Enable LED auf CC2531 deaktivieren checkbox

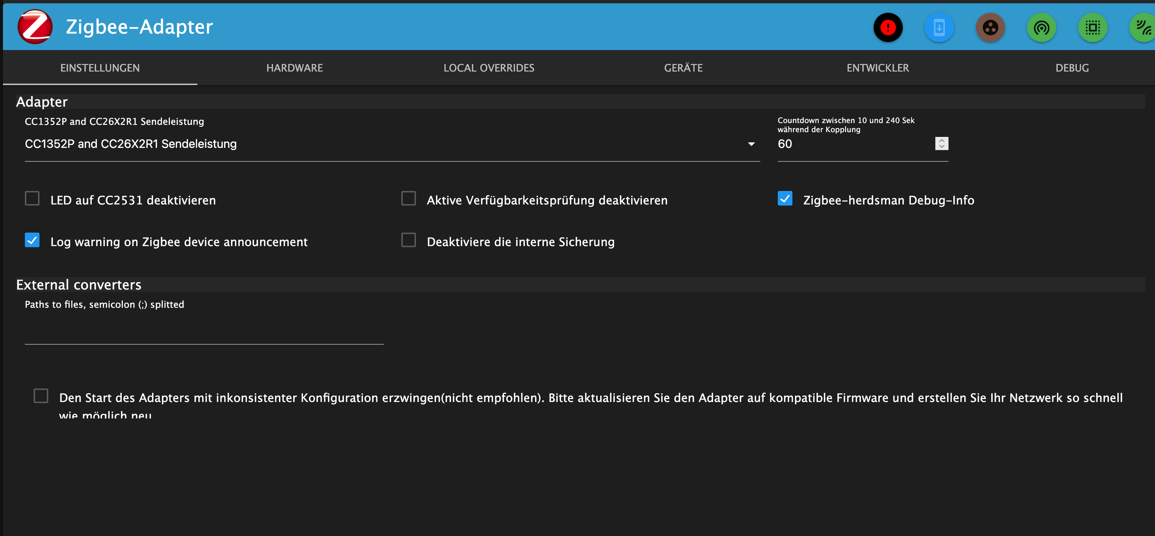pos(32,198)
